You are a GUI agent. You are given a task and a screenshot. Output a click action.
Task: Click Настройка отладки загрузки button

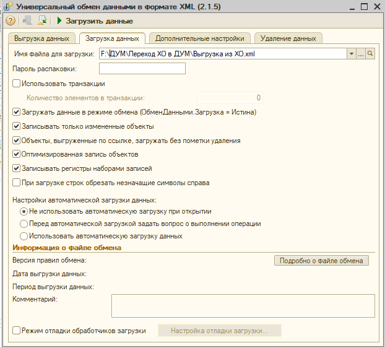[220, 331]
